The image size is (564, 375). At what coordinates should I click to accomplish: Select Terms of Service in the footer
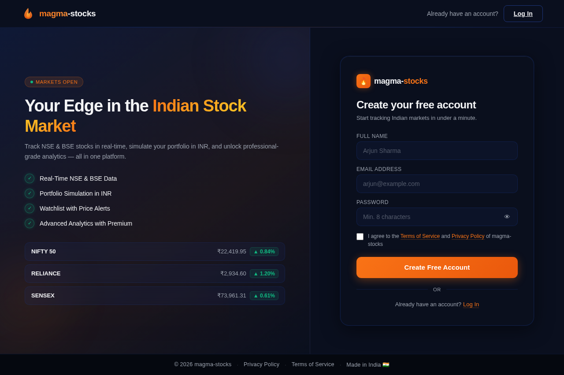point(313,364)
